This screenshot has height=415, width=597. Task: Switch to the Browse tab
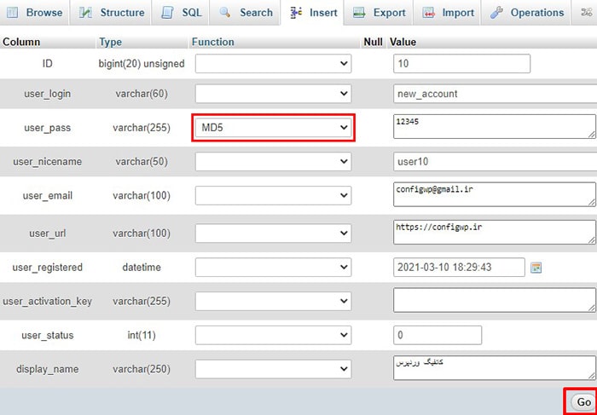[x=34, y=13]
